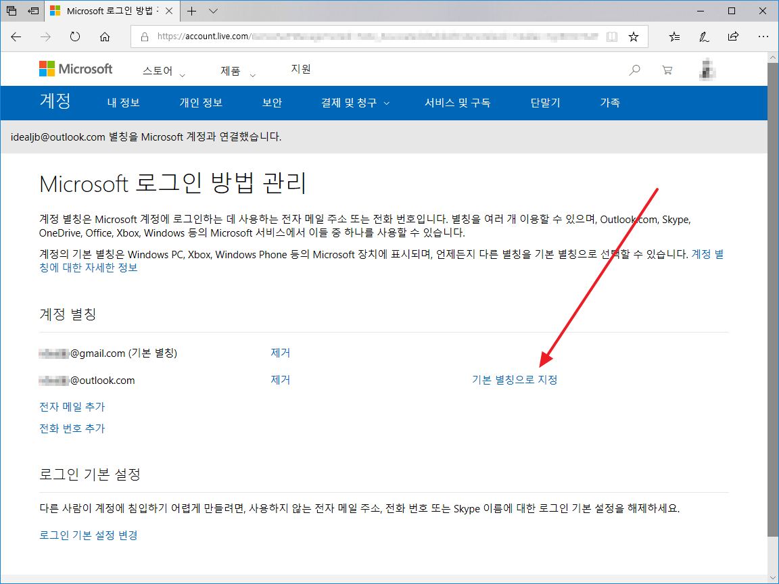
Task: Click 제거 for the outlook.com alias
Action: 280,380
